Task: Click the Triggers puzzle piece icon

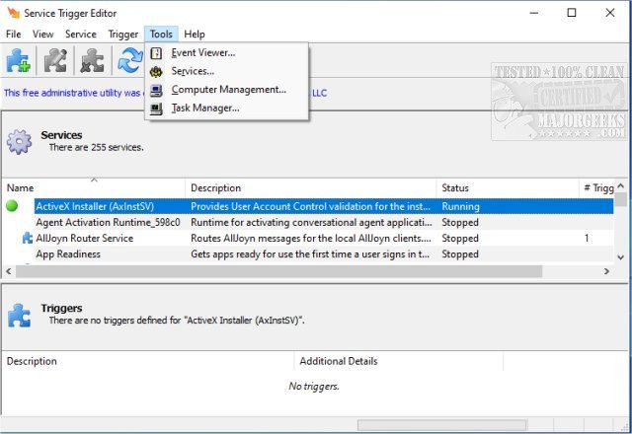Action: 20,314
